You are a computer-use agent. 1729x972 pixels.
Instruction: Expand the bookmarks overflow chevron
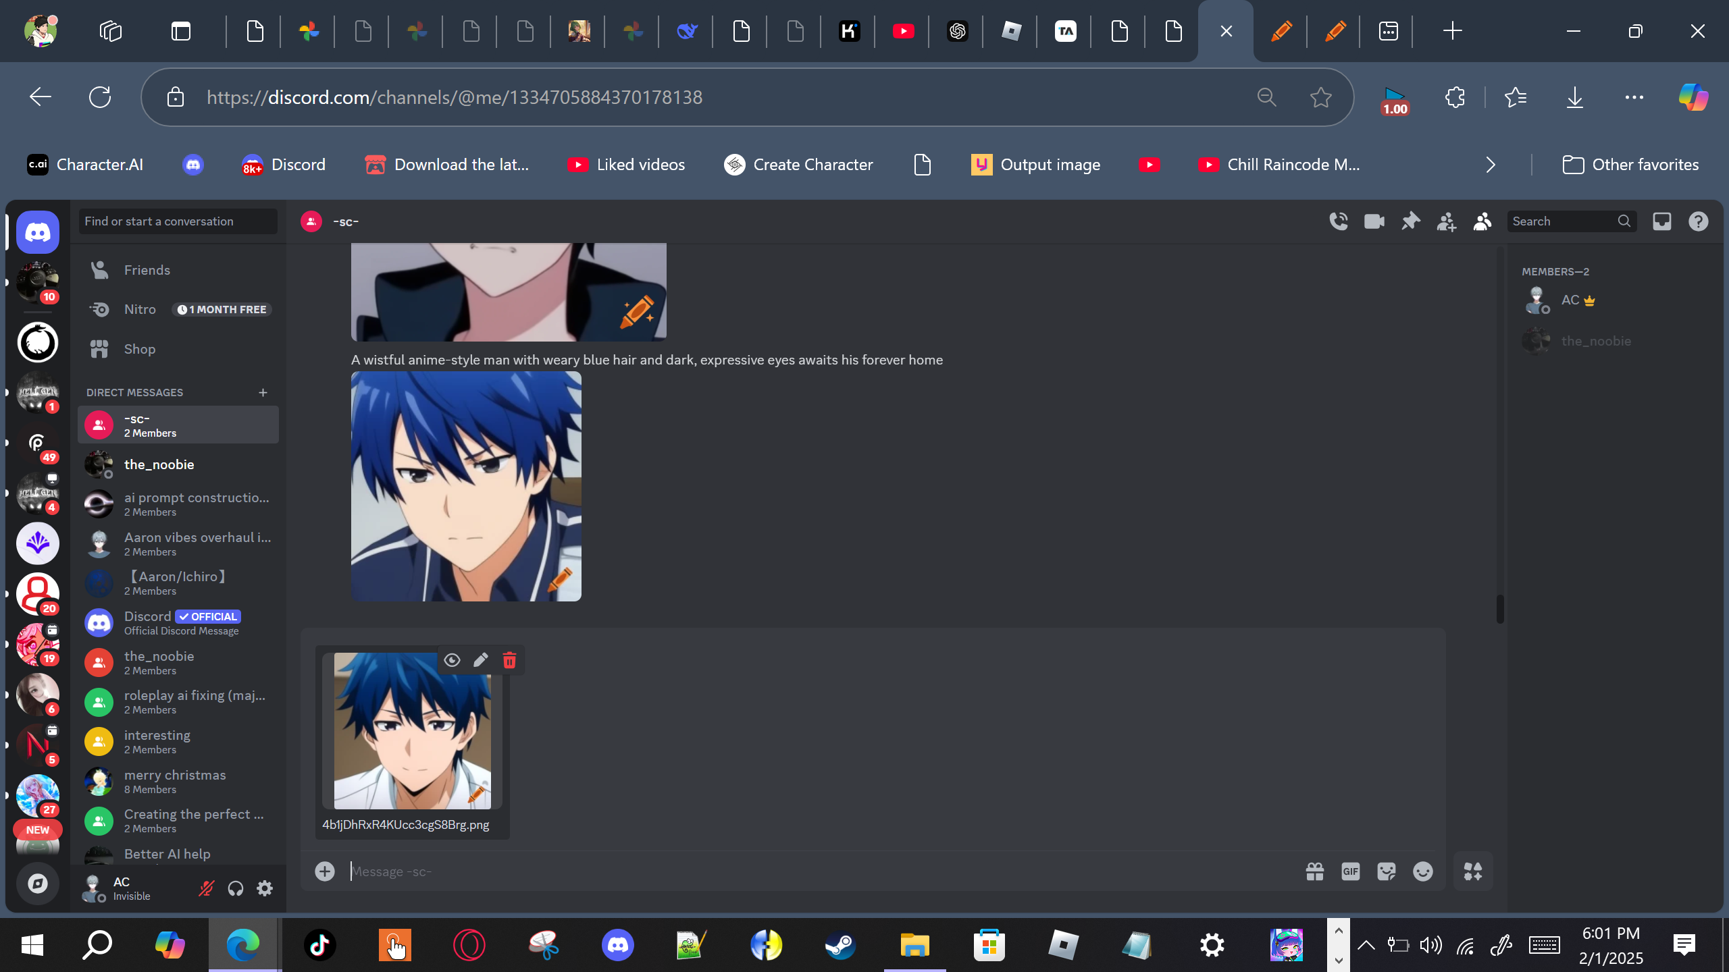tap(1491, 165)
